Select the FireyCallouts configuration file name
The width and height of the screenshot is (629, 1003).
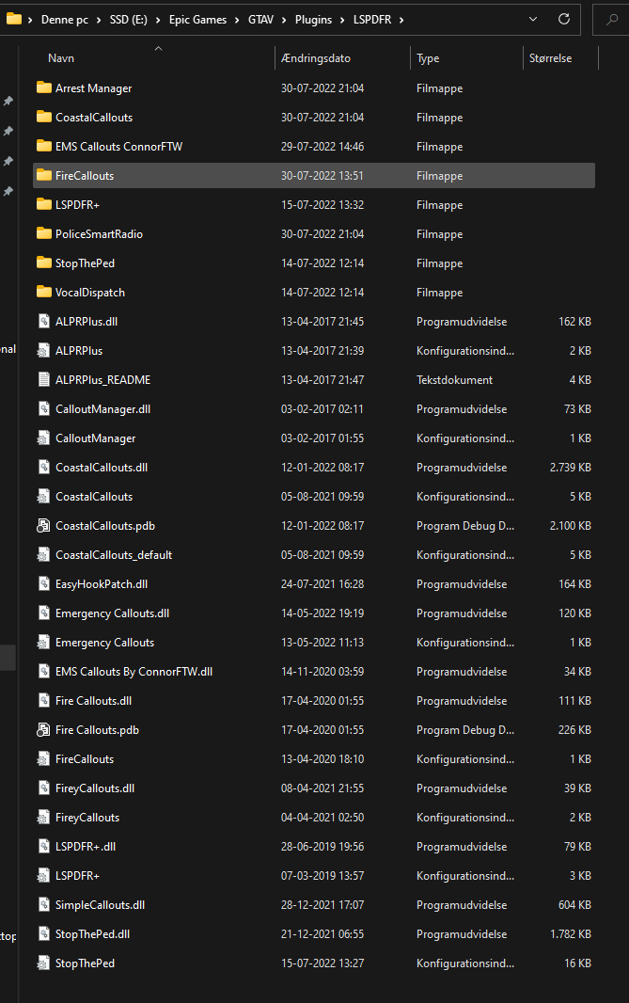[x=87, y=818]
